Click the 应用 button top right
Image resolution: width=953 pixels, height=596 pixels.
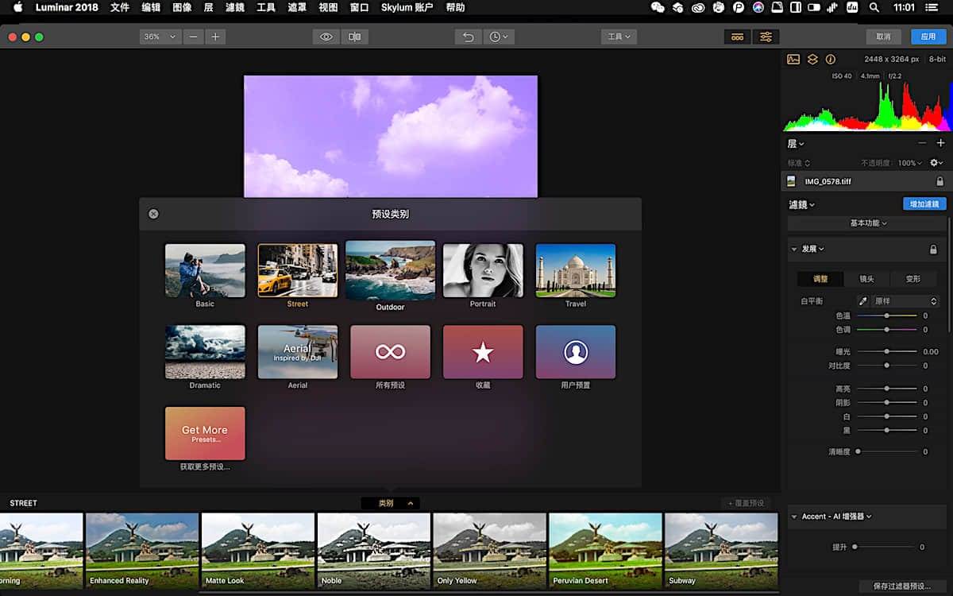(930, 36)
